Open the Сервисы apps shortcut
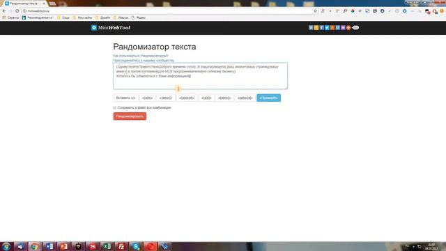Image resolution: width=446 pixels, height=251 pixels. point(10,17)
